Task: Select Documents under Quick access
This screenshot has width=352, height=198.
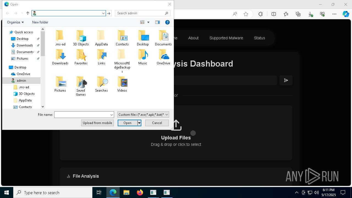Action: (25, 52)
